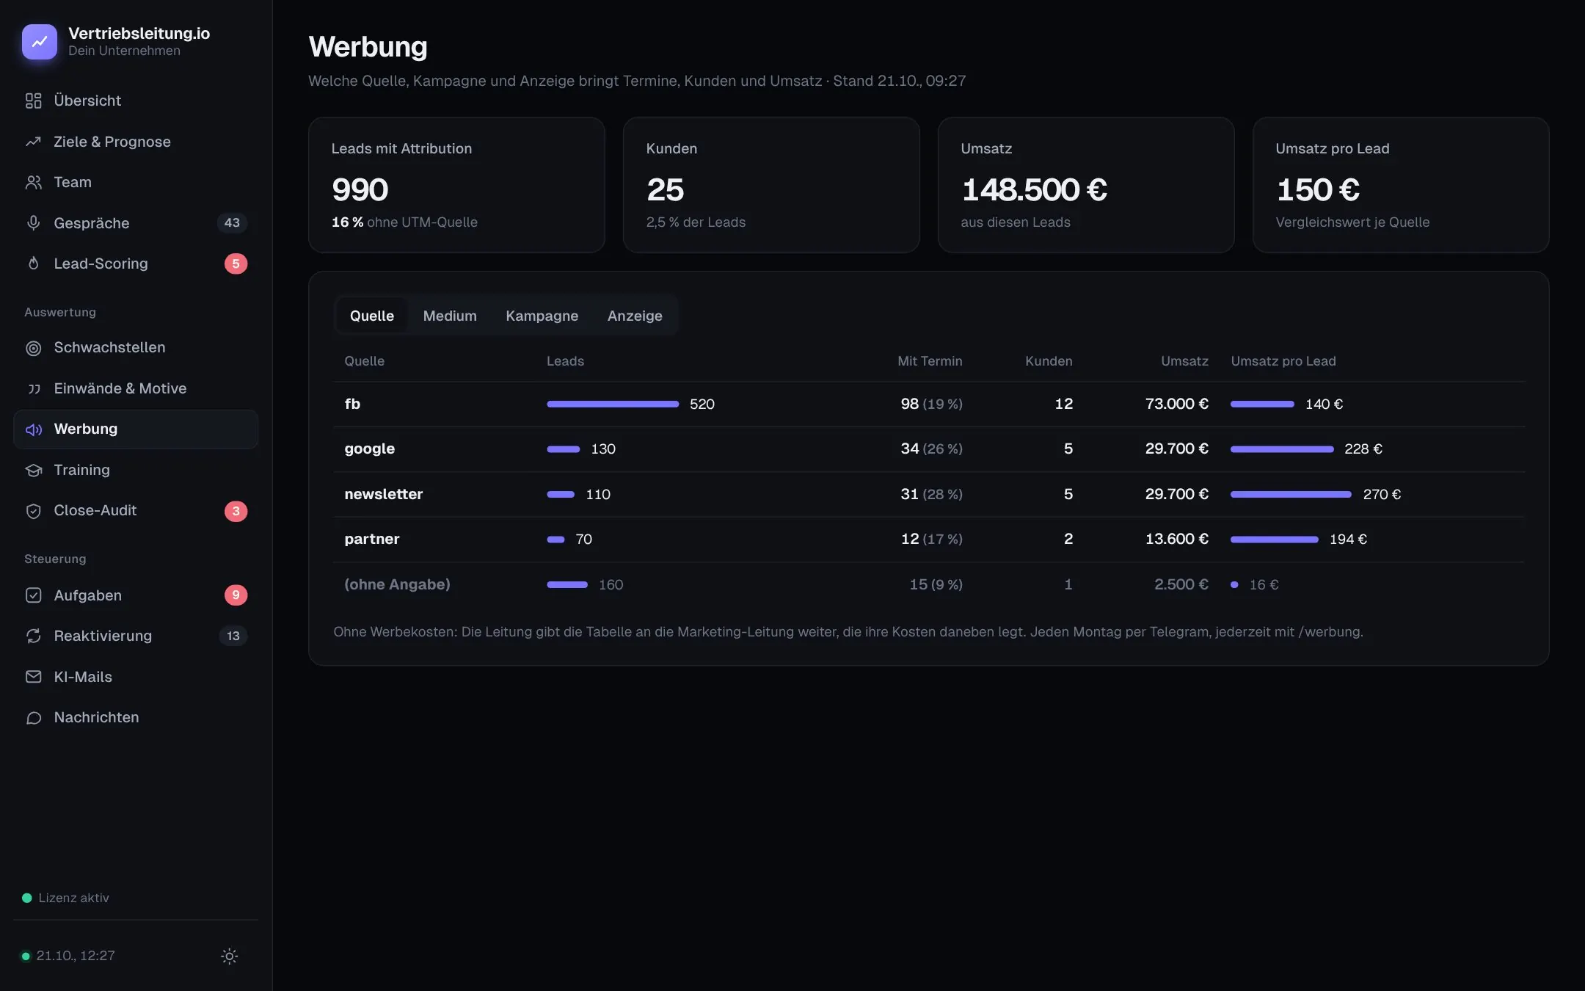
Task: Click the 'Lizenz aktiv' status text
Action: pyautogui.click(x=73, y=898)
